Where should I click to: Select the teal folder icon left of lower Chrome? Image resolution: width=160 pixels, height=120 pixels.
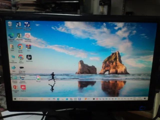pyautogui.click(x=13, y=59)
